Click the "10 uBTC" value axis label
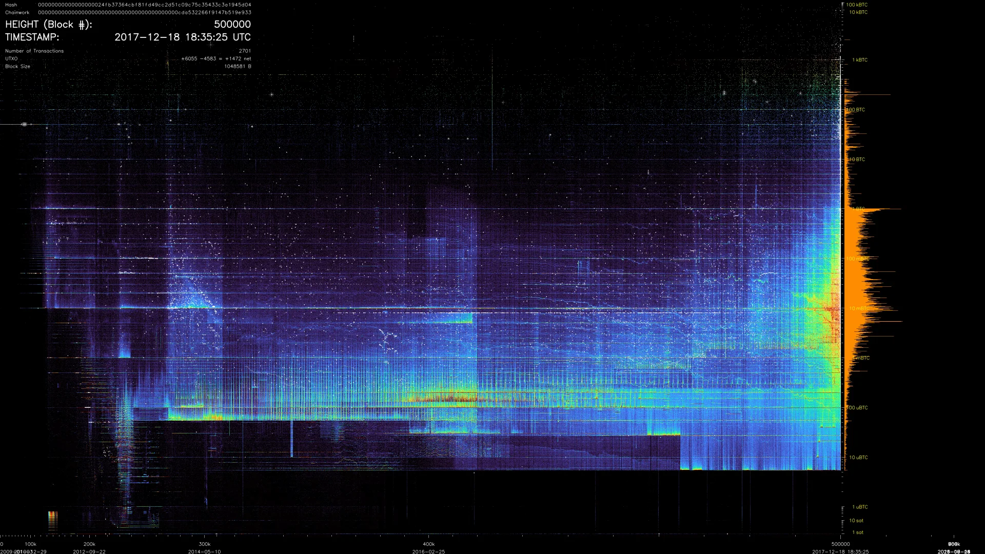Screen dimensions: 985x554 pos(858,458)
